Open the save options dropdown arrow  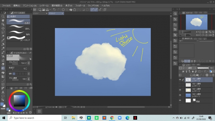click(50, 10)
